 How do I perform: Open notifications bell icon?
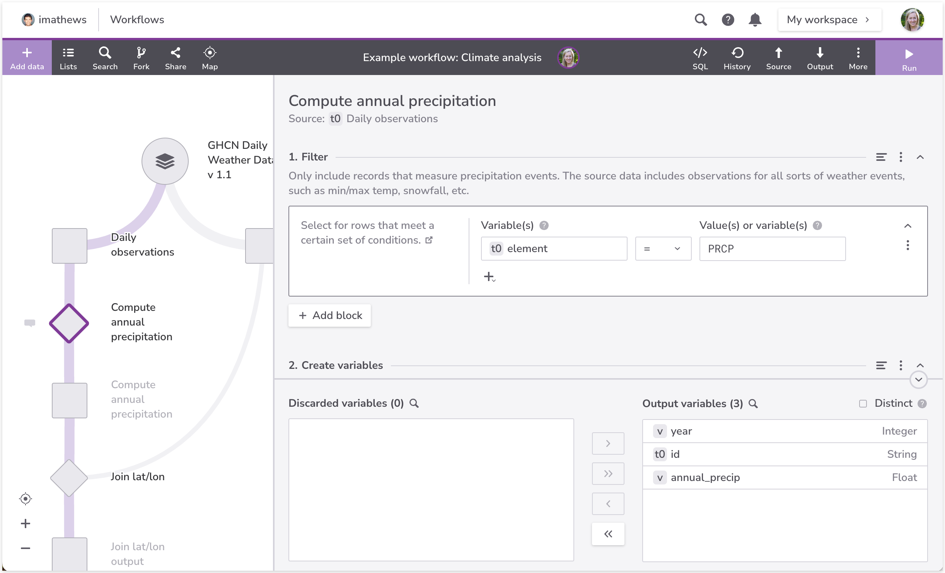coord(755,20)
